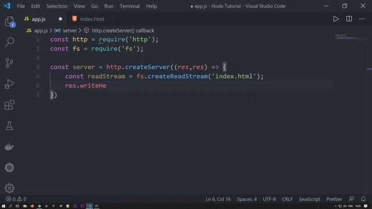Click the feedback icon in the status bar

pos(351,199)
